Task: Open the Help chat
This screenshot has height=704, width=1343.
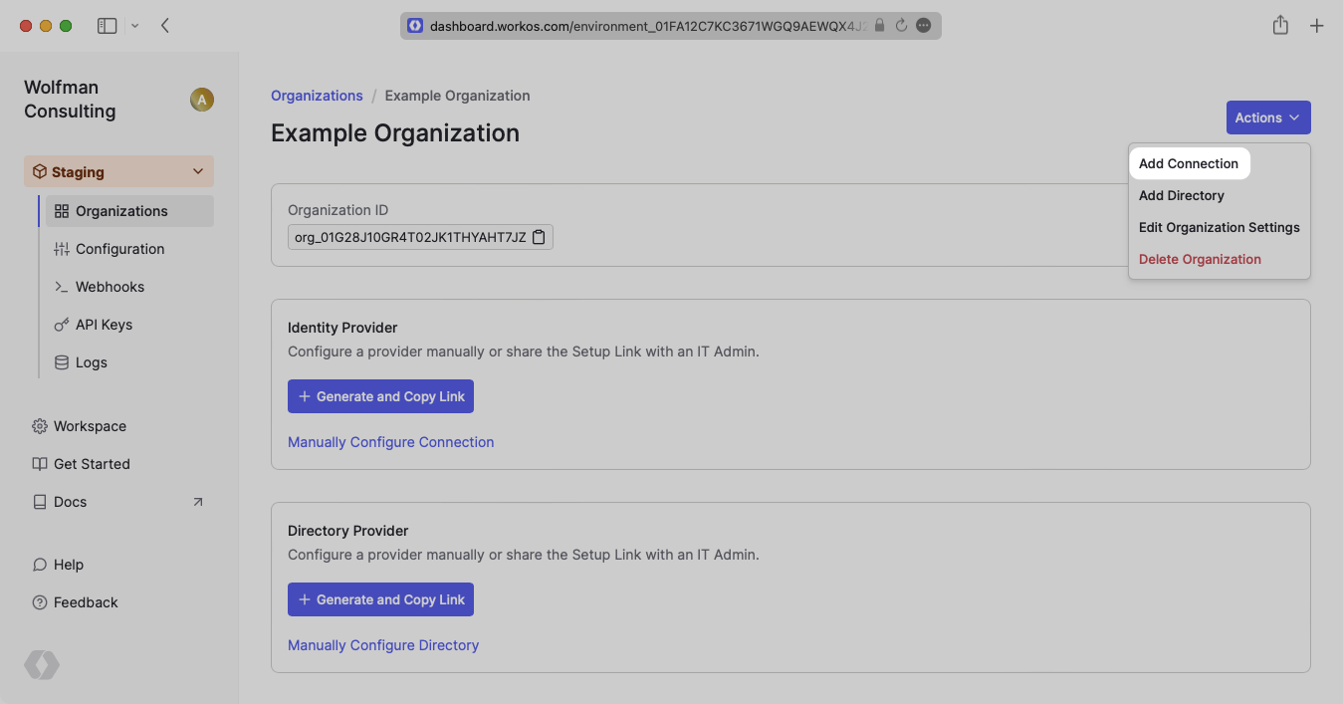Action: (66, 565)
